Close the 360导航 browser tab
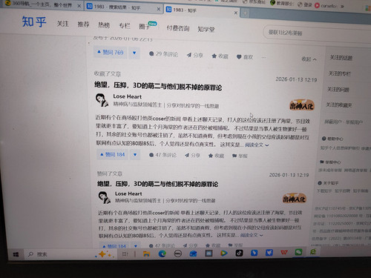Screen dimensions: 371x278 79,5
